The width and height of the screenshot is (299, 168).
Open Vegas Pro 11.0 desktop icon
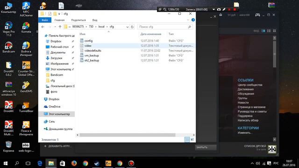tap(8, 29)
